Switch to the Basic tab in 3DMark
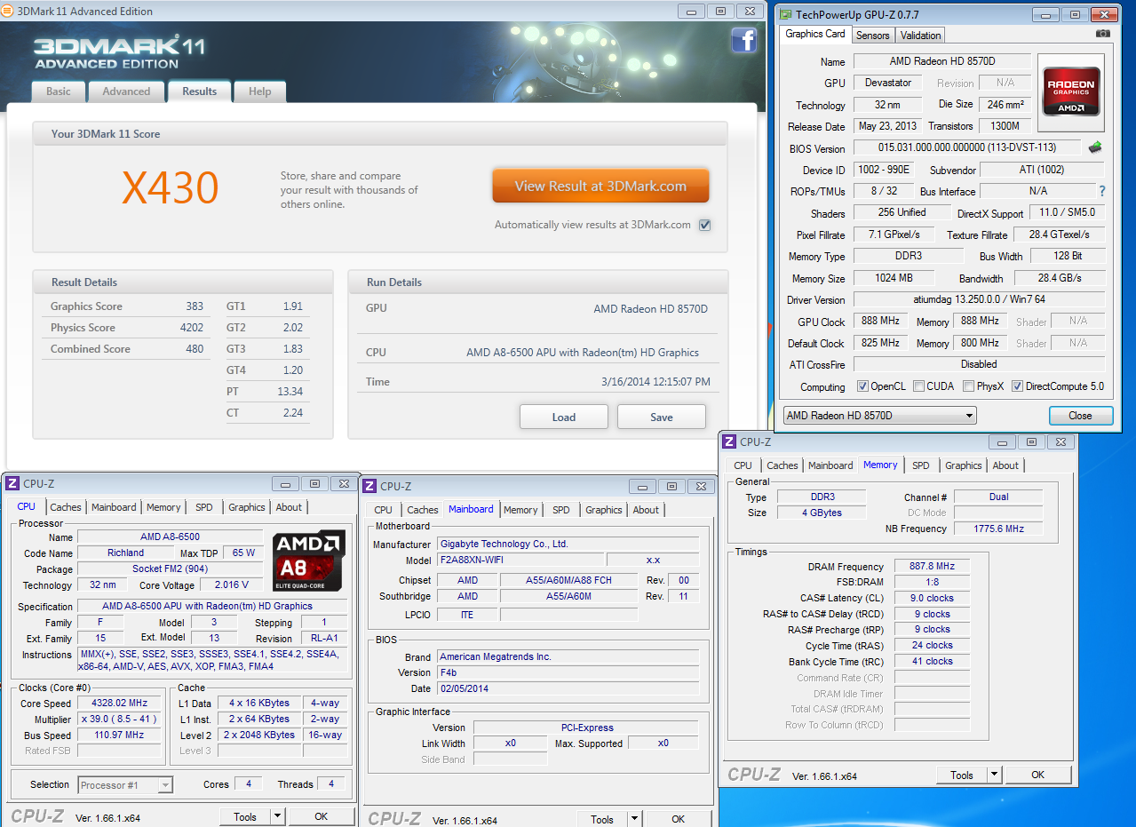 [x=59, y=91]
